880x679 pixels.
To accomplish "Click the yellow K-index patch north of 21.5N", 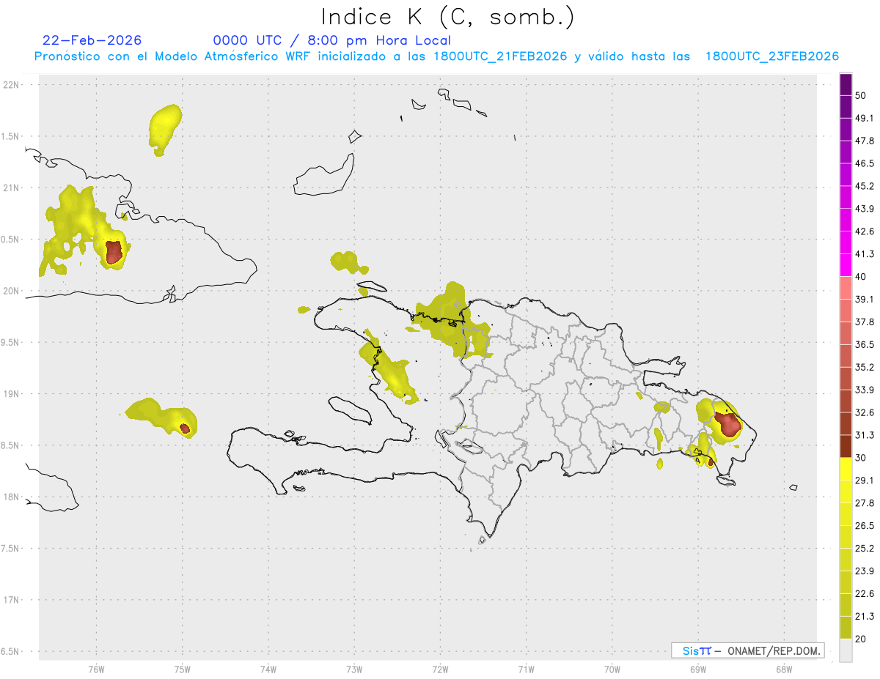I will 165,129.
